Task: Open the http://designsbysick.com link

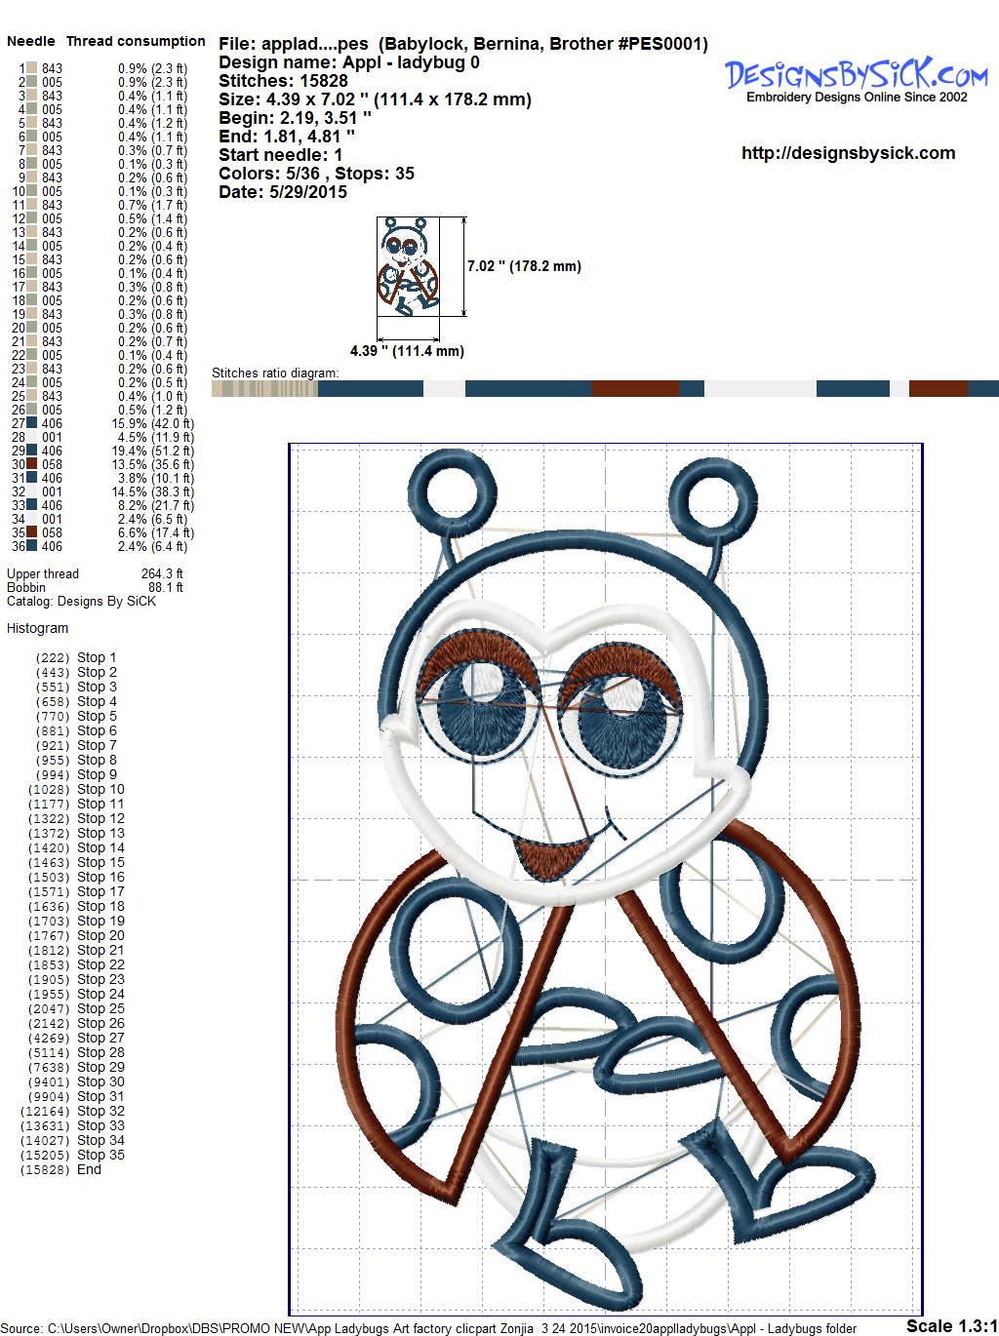Action: 848,153
